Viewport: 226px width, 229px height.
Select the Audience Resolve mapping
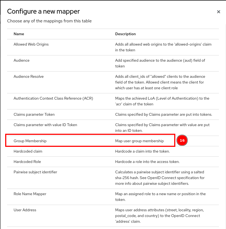pos(28,76)
